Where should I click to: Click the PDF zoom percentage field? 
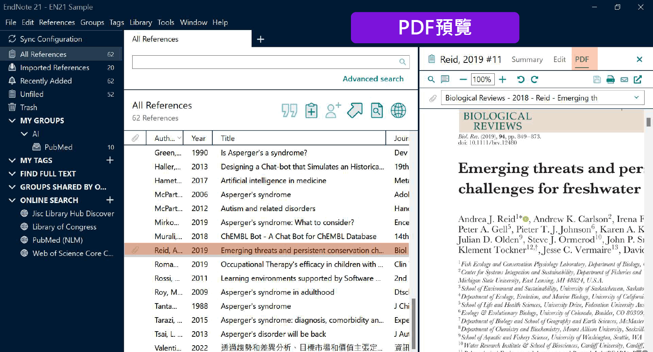tap(482, 79)
